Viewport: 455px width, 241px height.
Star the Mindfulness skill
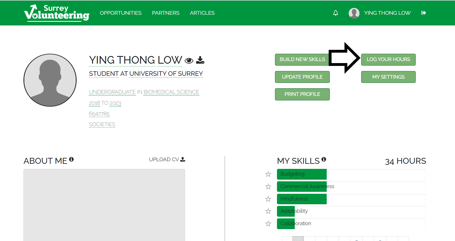(268, 199)
